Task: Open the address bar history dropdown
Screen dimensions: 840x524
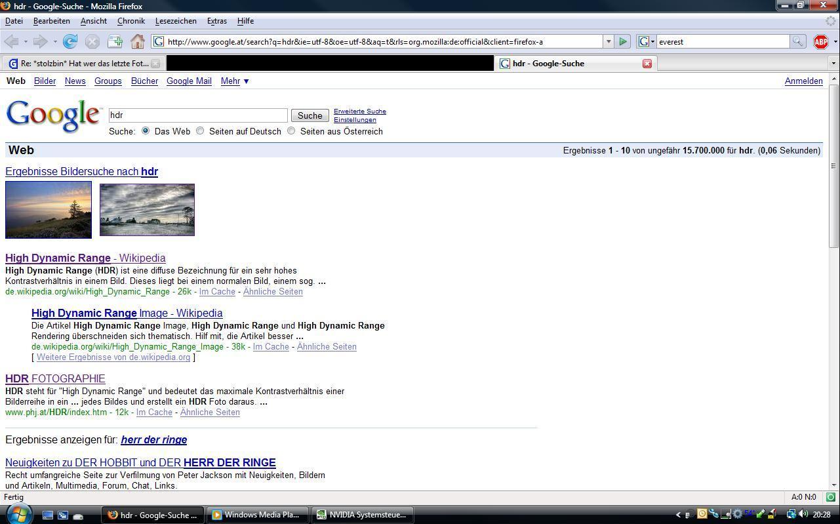Action: 608,42
